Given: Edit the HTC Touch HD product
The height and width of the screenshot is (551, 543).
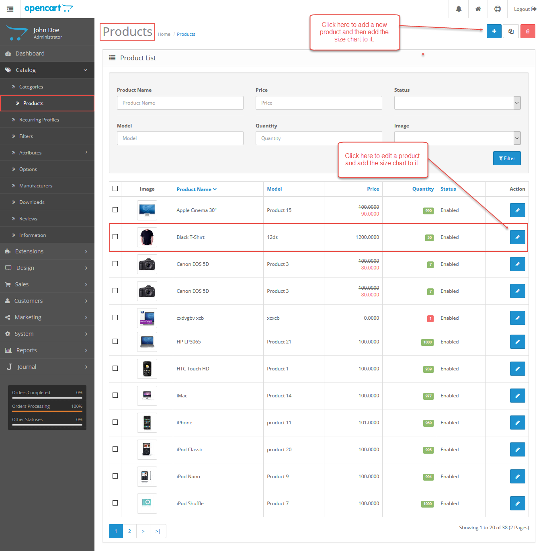Looking at the screenshot, I should (x=518, y=369).
